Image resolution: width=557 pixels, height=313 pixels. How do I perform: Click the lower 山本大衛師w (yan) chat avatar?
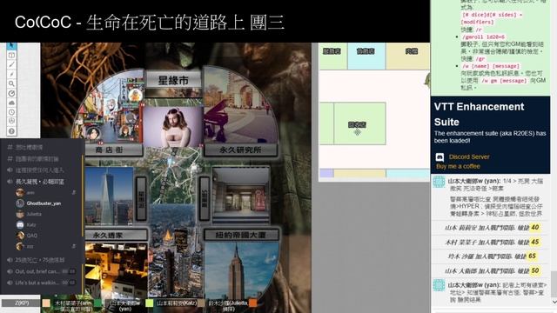pyautogui.click(x=439, y=286)
